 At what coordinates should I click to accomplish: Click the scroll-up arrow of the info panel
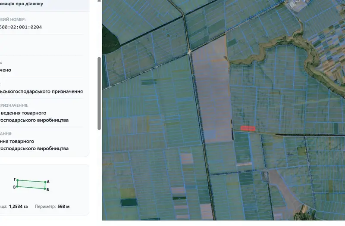click(x=99, y=1)
